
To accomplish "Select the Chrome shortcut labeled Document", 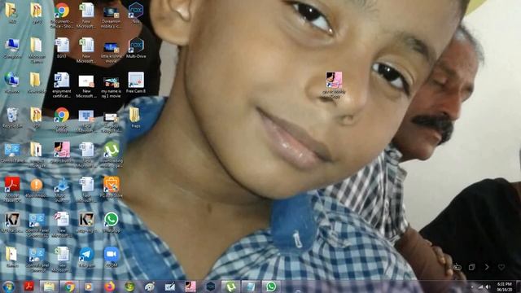I will click(62, 15).
